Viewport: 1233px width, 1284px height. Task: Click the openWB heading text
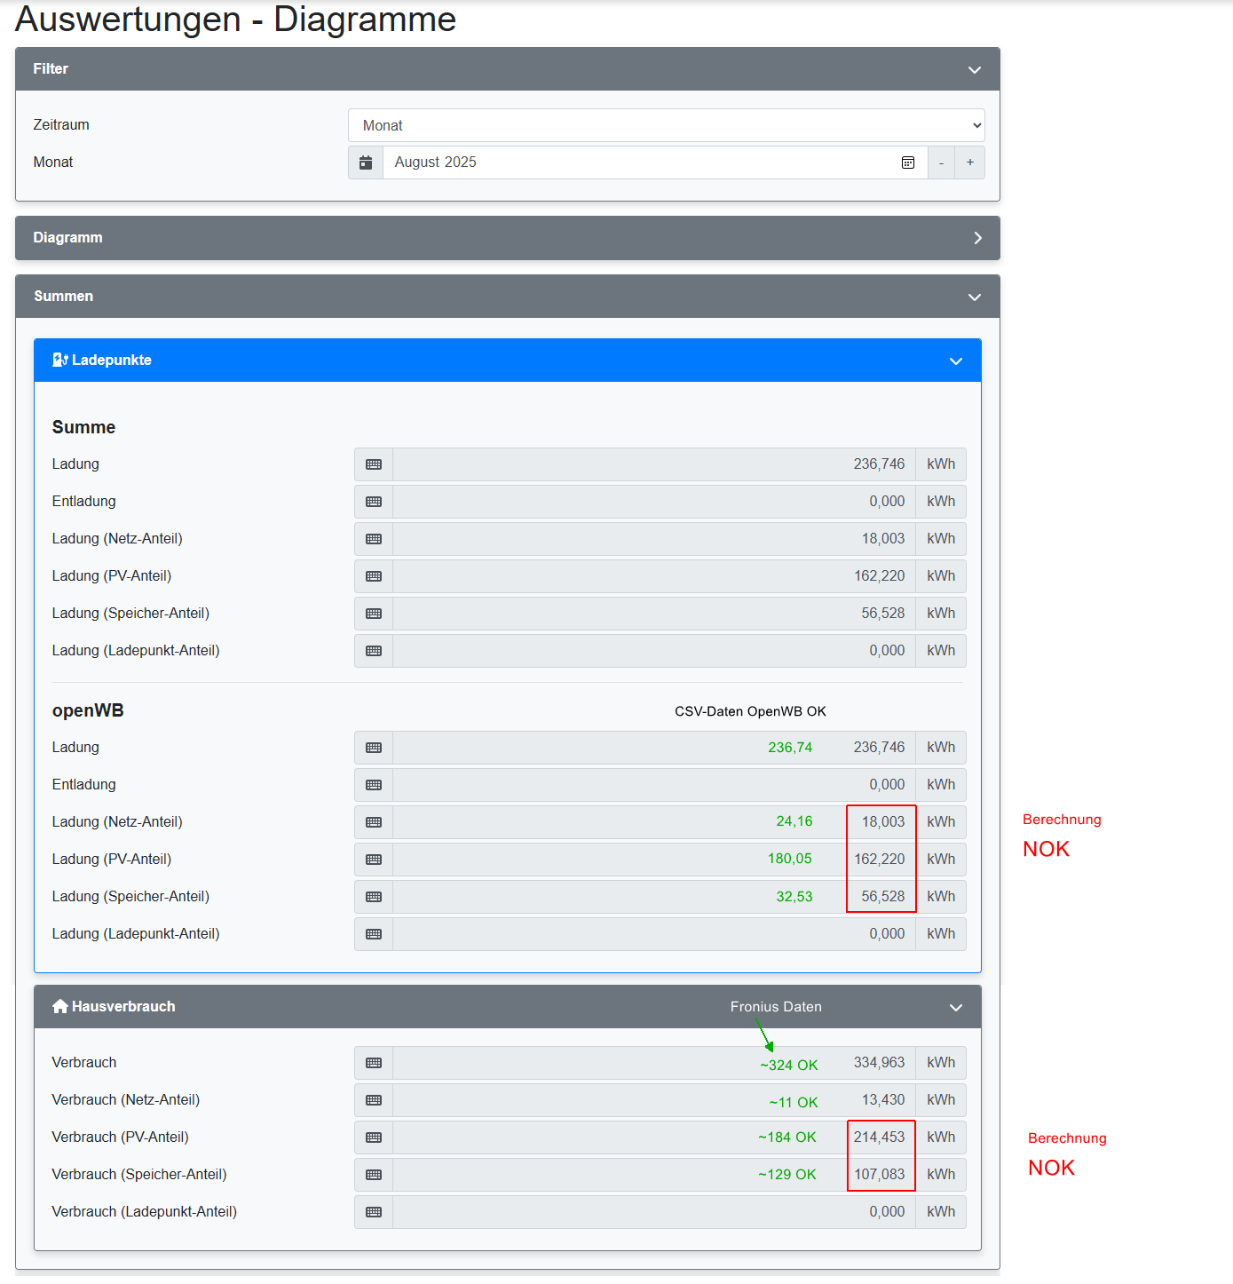coord(88,710)
